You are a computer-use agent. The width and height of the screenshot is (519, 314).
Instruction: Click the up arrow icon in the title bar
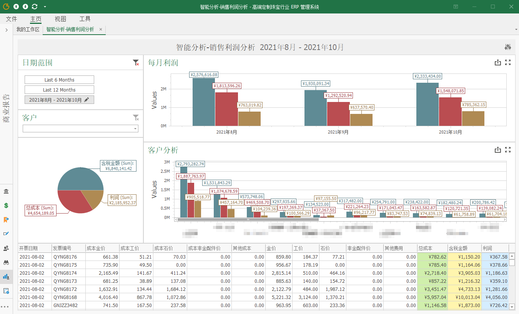tap(16, 7)
